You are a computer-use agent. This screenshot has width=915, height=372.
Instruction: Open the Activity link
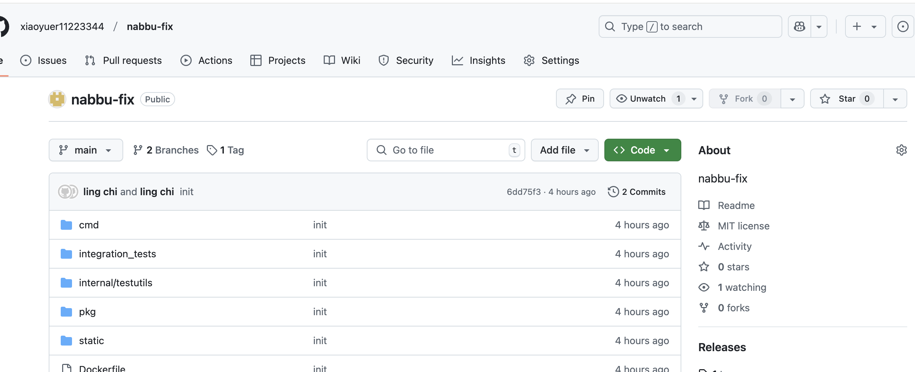(725, 247)
